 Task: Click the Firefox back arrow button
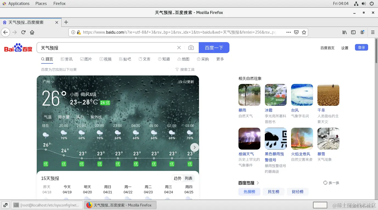(x=5, y=32)
